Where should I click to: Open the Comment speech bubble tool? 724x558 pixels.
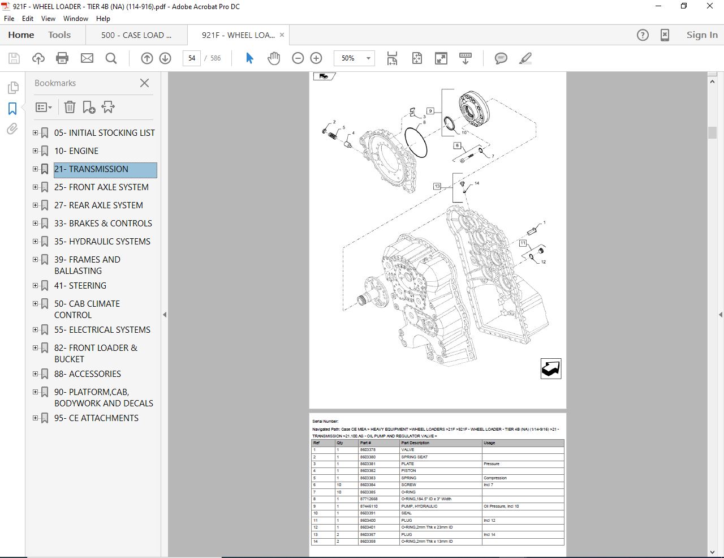point(501,58)
